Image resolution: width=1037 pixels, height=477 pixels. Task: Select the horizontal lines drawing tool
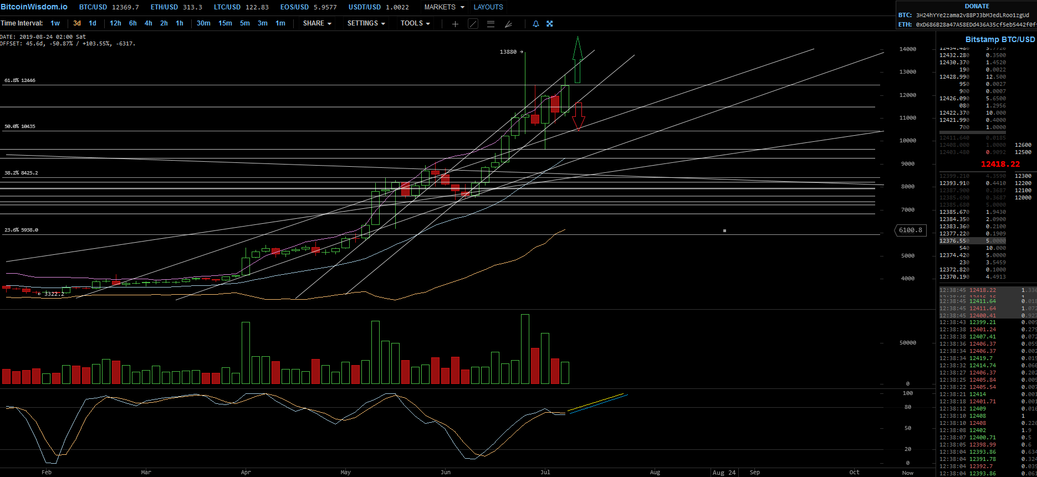(491, 24)
